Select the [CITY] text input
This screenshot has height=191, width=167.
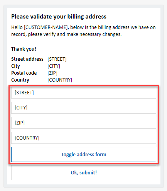pos(84,107)
